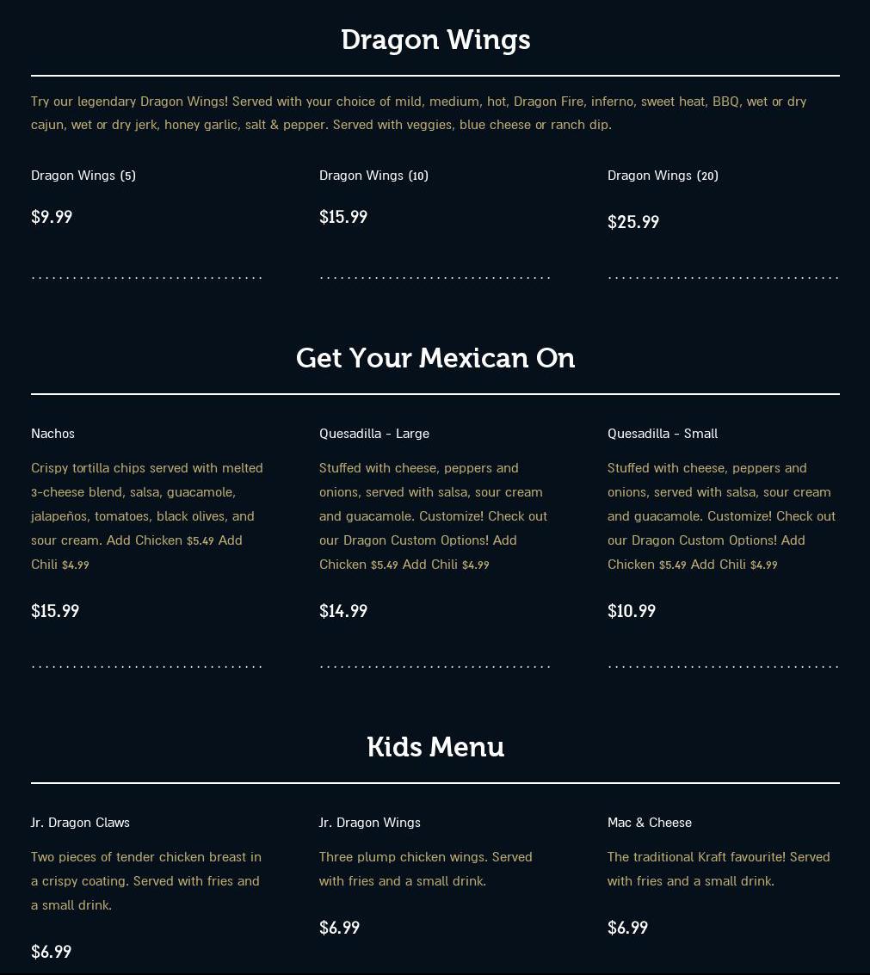Open the Quesadilla - Small item

click(x=663, y=434)
